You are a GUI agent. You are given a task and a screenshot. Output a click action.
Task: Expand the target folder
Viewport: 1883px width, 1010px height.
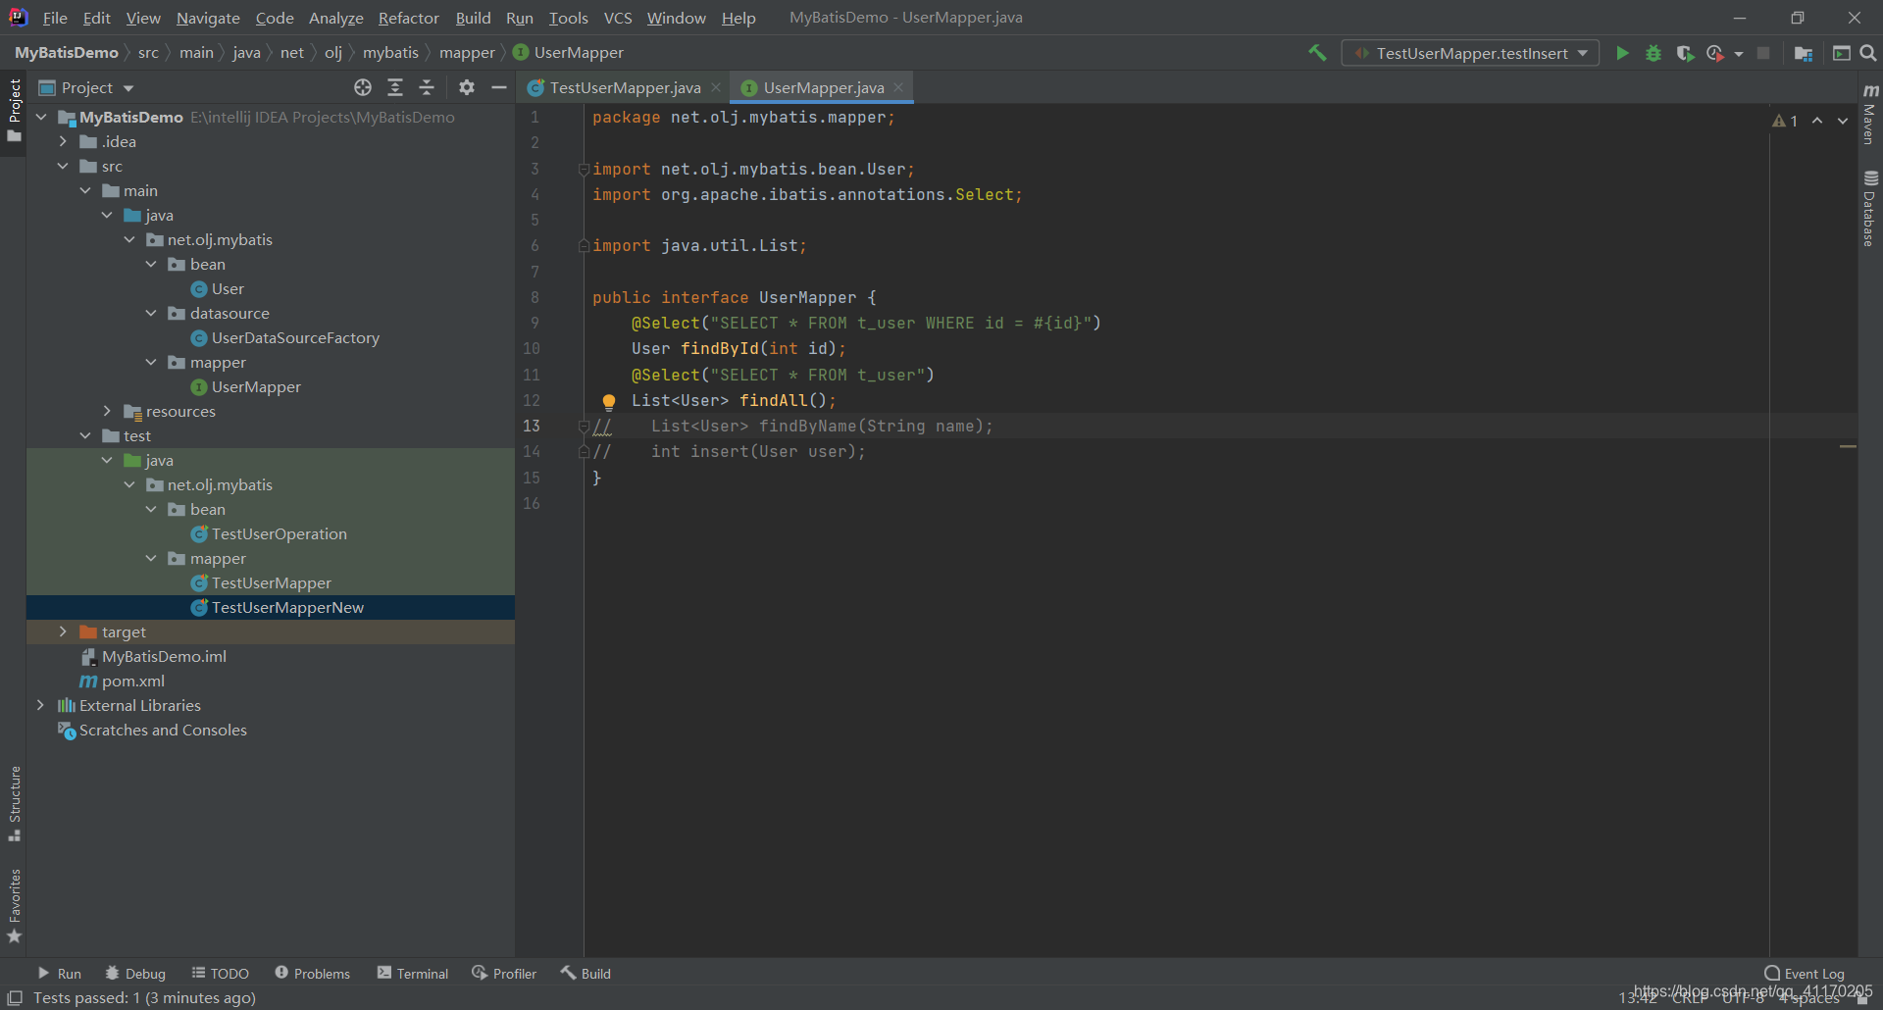pos(63,631)
